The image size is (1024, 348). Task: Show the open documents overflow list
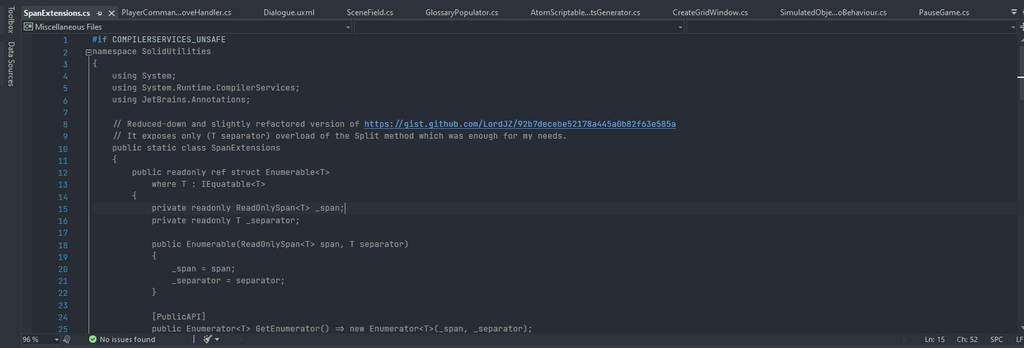(1015, 13)
